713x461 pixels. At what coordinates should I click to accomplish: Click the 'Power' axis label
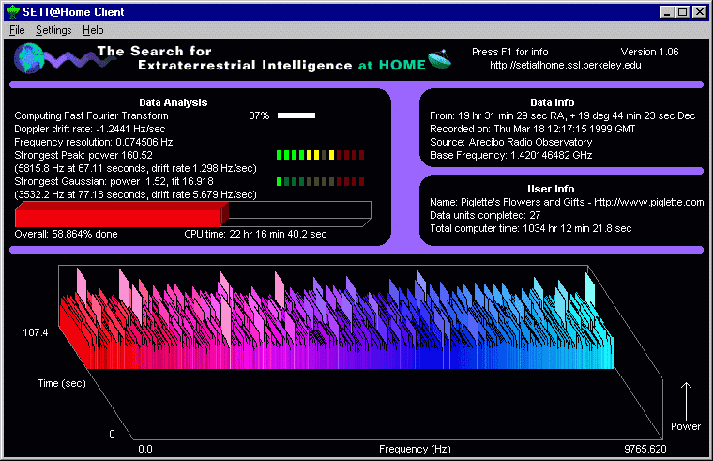point(686,426)
